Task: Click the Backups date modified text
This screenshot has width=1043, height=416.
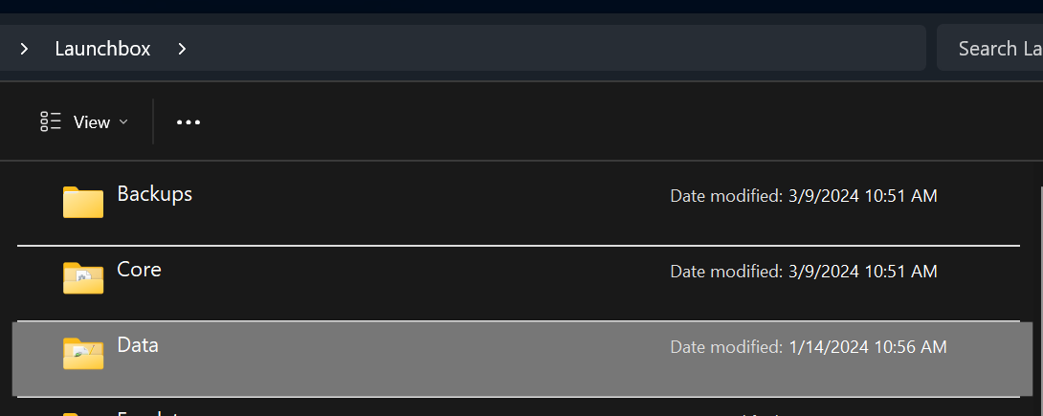Action: pos(804,196)
